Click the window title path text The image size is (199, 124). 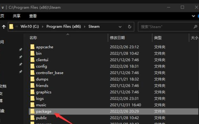pos(35,8)
